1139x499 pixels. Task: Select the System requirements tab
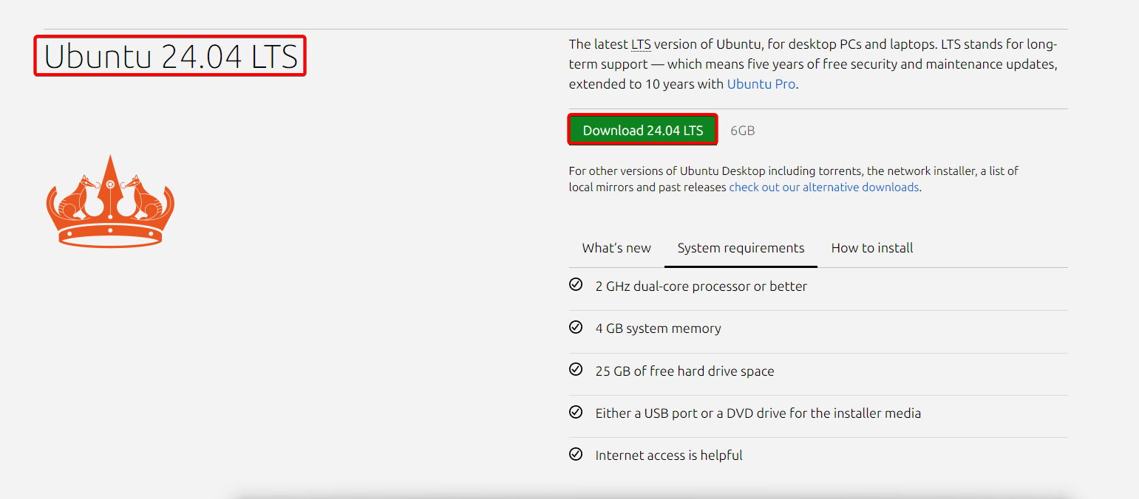click(740, 247)
